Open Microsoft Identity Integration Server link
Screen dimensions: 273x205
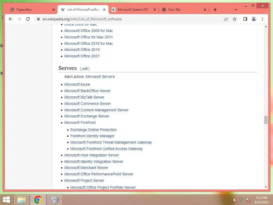tap(94, 161)
